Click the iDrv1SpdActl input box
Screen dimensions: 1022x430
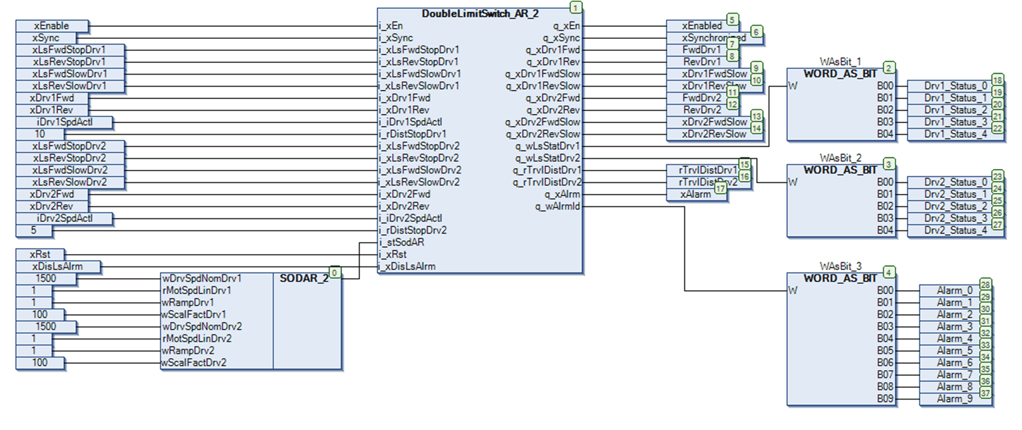pyautogui.click(x=64, y=122)
